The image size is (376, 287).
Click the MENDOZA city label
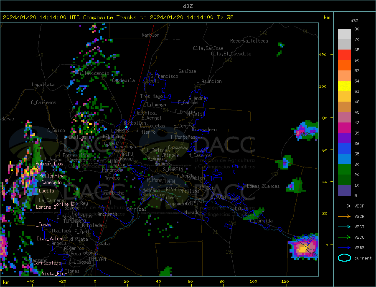112,137
